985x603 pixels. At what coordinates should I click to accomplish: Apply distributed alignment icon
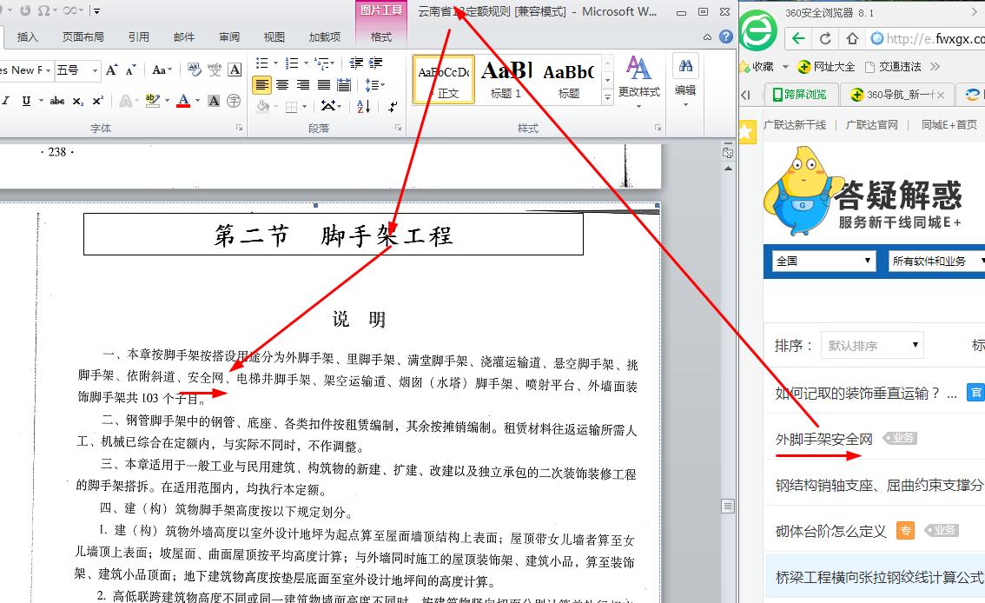click(344, 85)
